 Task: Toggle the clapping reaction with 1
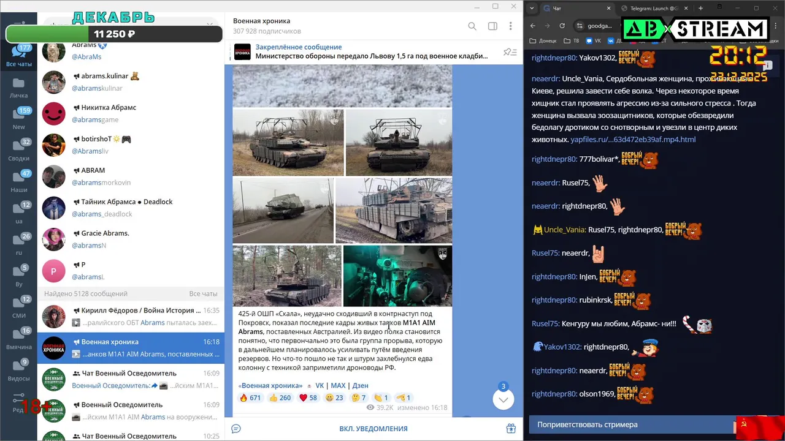(x=381, y=398)
